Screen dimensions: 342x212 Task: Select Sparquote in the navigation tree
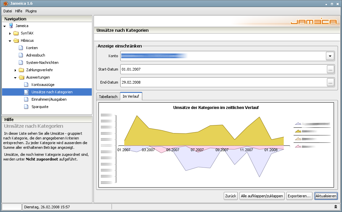click(40, 107)
